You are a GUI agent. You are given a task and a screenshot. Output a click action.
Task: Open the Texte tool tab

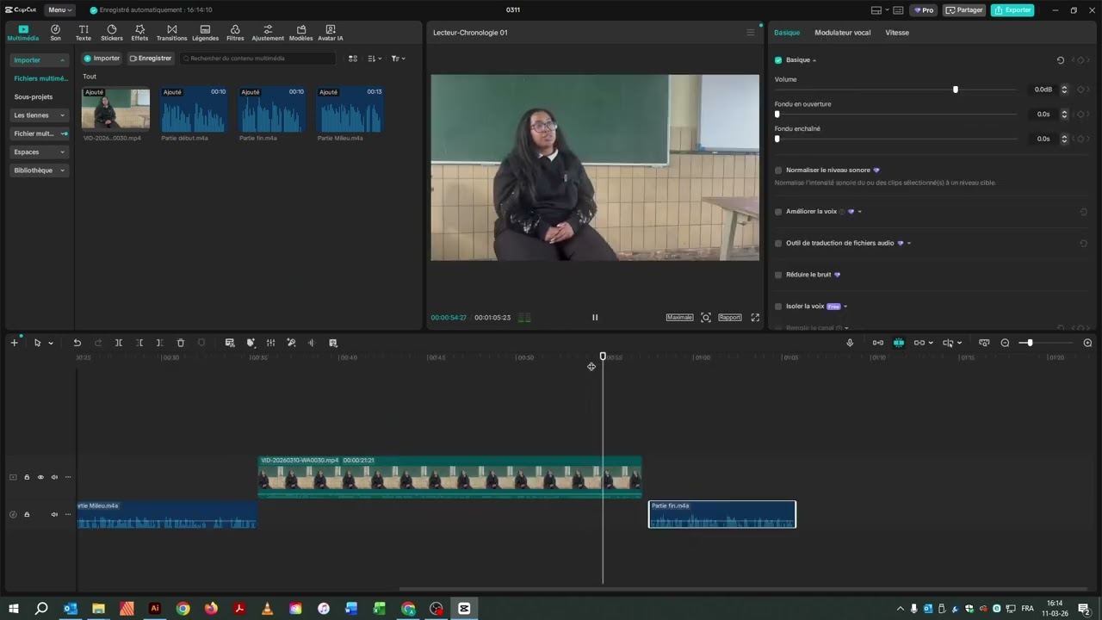pyautogui.click(x=84, y=33)
